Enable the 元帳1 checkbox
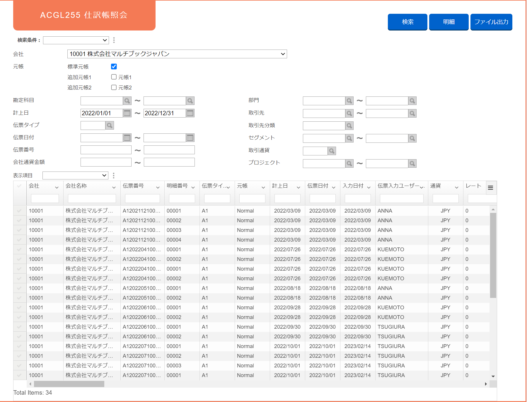Viewport: 527px width, 402px height. (x=114, y=77)
